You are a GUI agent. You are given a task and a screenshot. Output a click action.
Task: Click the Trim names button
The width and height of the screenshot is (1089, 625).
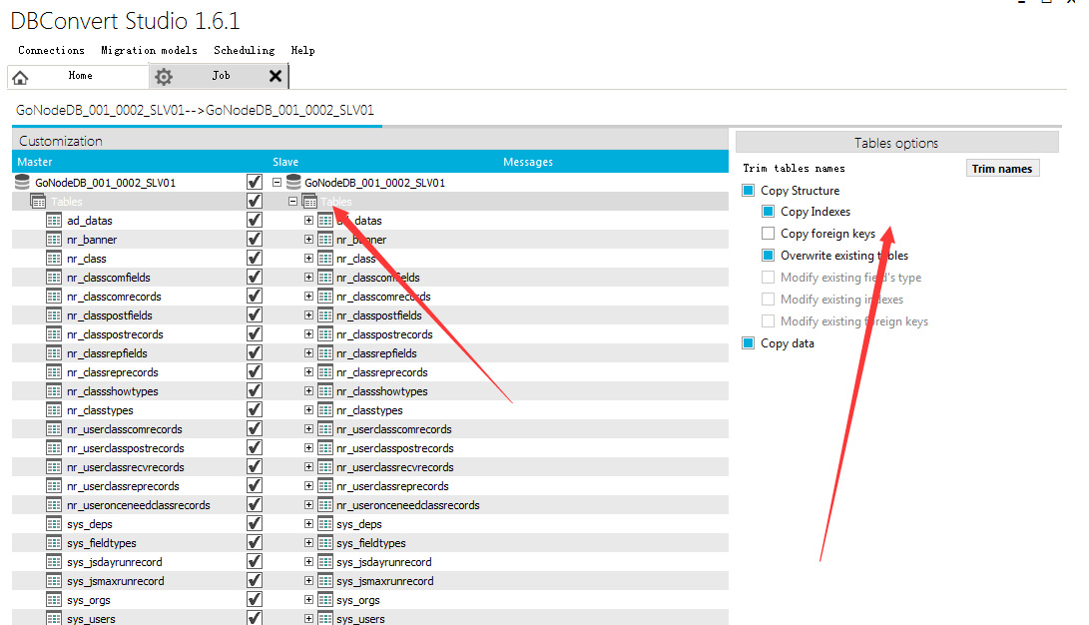1002,169
